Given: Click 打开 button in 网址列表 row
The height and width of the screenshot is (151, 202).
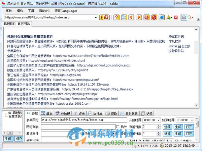Looking at the screenshot, I should click(189, 127).
